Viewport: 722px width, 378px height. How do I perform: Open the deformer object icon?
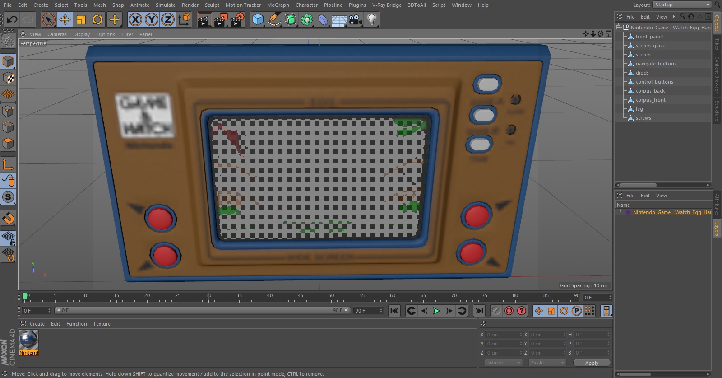(323, 19)
